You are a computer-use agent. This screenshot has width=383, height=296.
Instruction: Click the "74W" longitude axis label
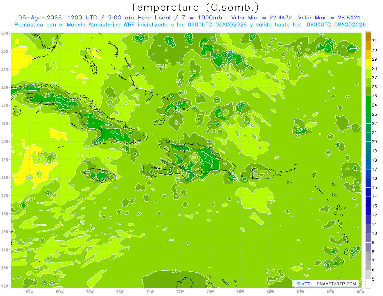point(150,291)
